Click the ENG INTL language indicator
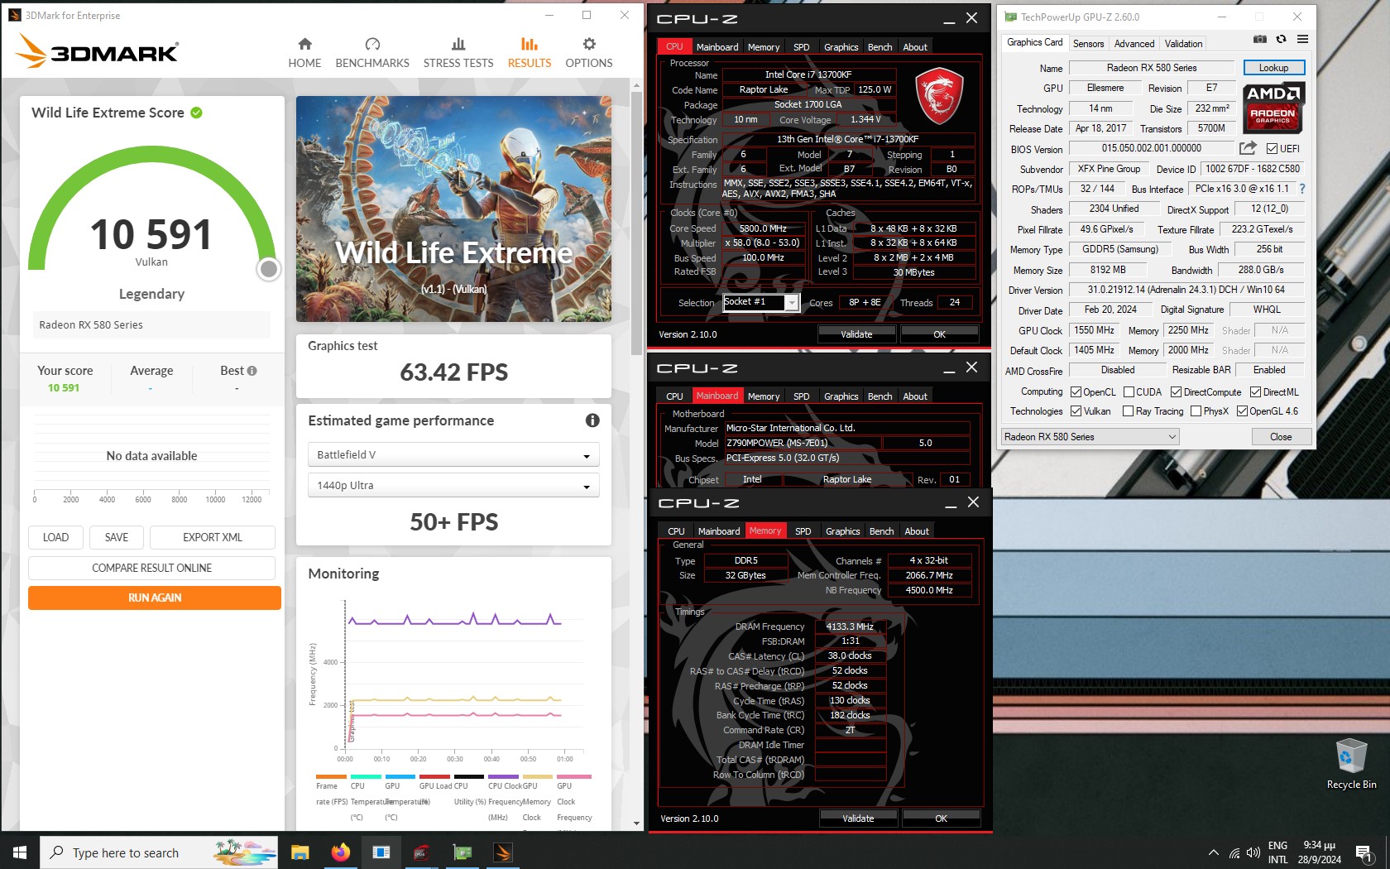Viewport: 1390px width, 869px height. click(x=1277, y=852)
